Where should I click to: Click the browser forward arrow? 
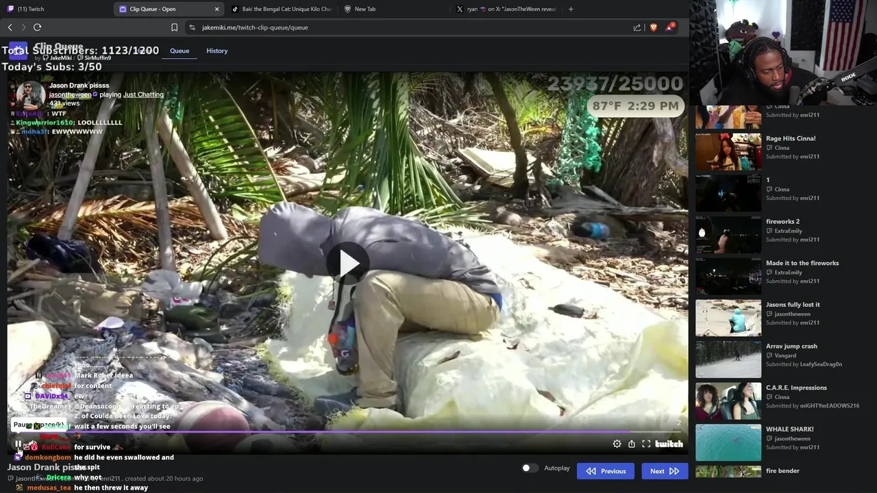[x=23, y=27]
